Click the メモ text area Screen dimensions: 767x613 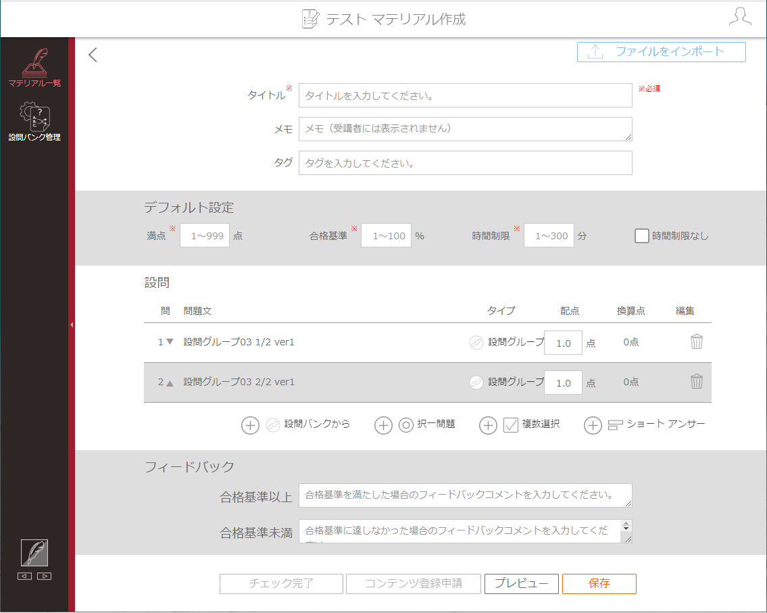pyautogui.click(x=465, y=128)
